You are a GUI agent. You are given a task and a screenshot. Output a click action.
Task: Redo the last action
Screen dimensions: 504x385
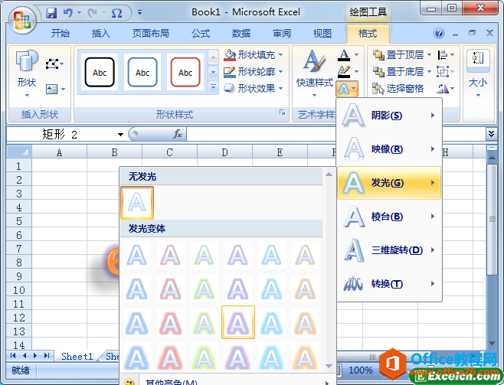click(93, 13)
